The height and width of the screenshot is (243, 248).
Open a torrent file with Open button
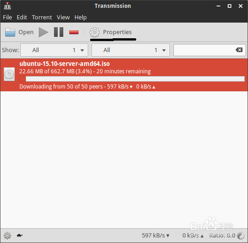19,32
